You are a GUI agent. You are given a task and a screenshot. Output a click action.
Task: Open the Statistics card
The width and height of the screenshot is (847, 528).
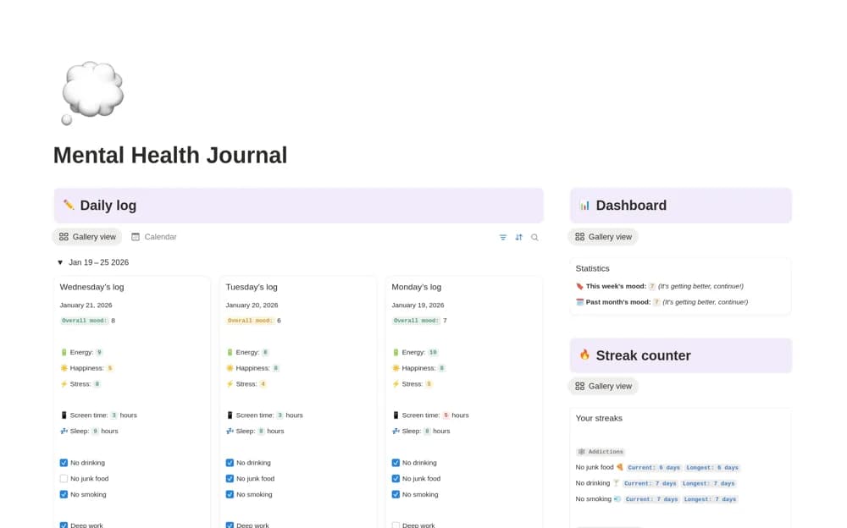[680, 286]
